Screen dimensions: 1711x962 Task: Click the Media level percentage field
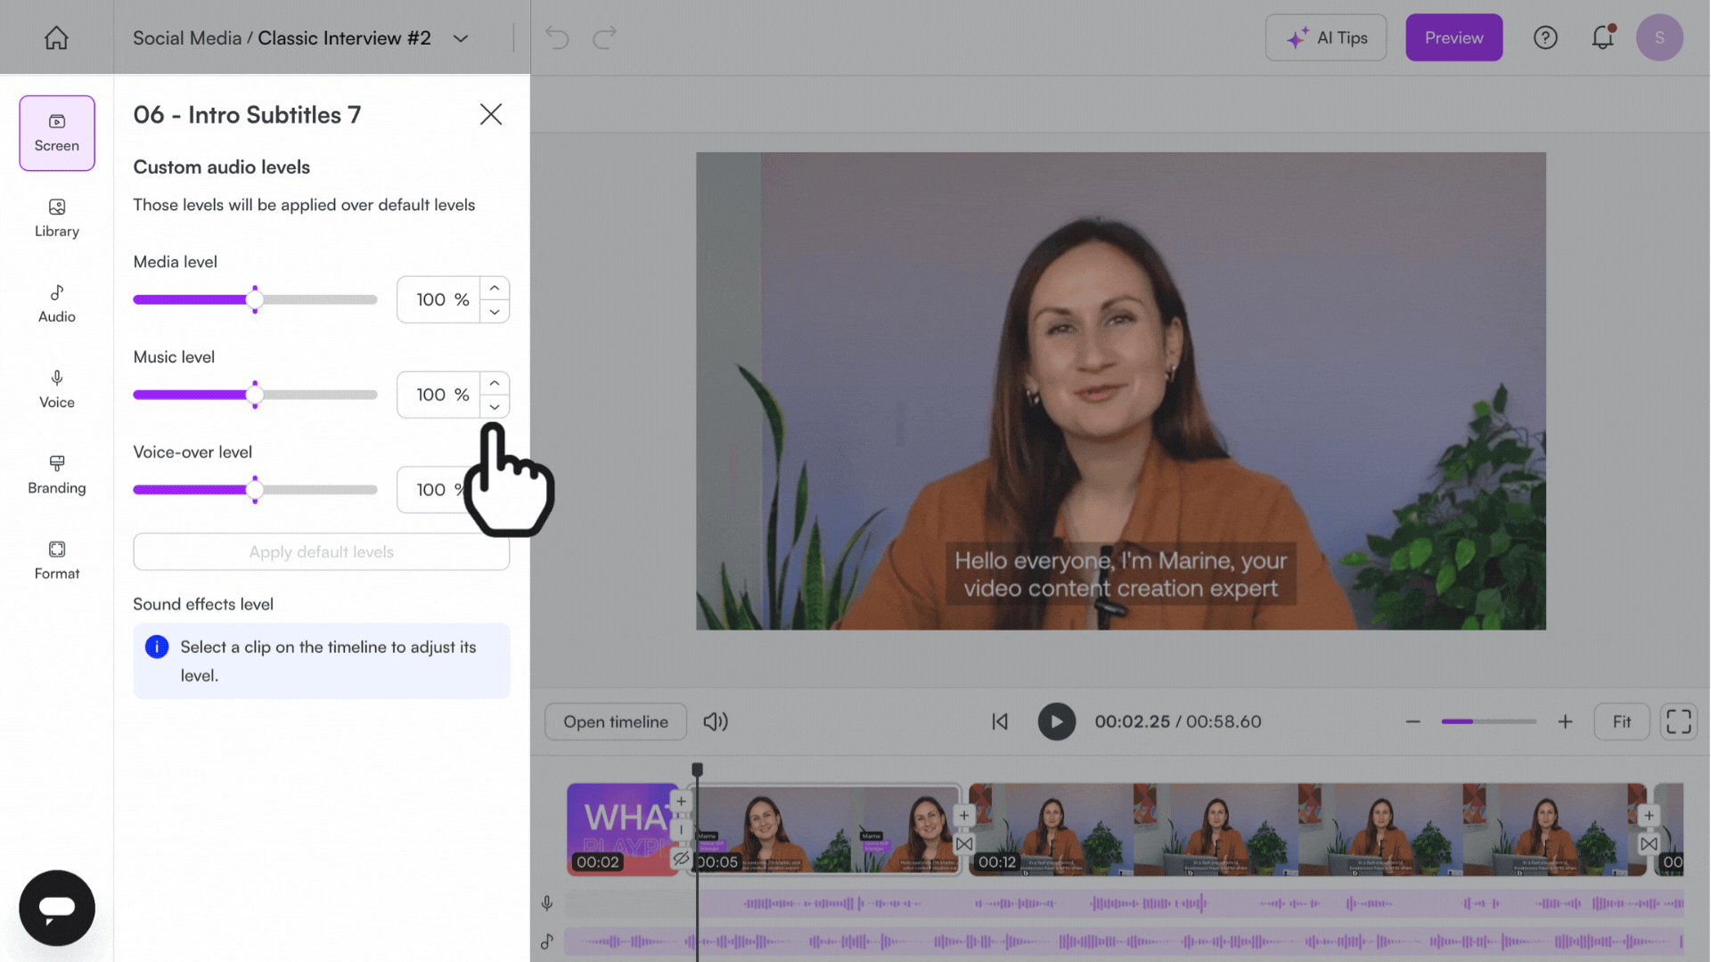pos(438,299)
